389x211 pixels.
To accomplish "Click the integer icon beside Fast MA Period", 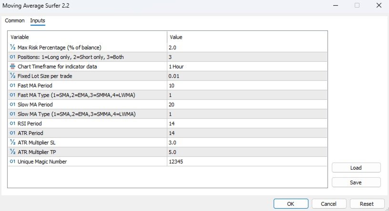I will coord(12,86).
